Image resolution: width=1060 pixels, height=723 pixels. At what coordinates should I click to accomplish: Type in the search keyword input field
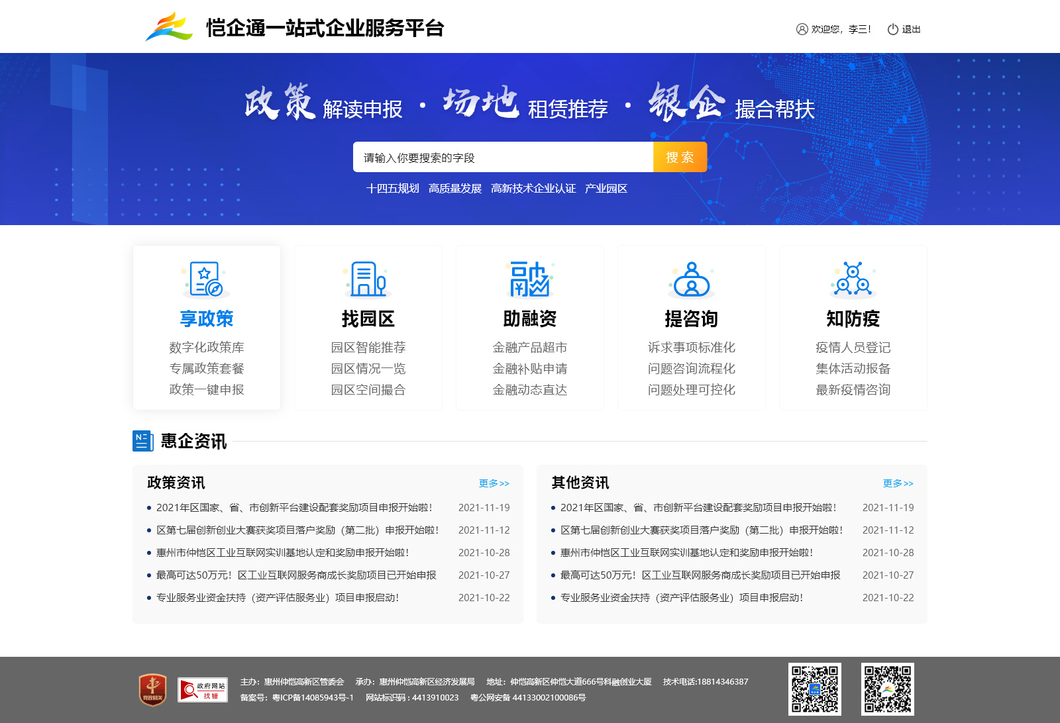[502, 158]
